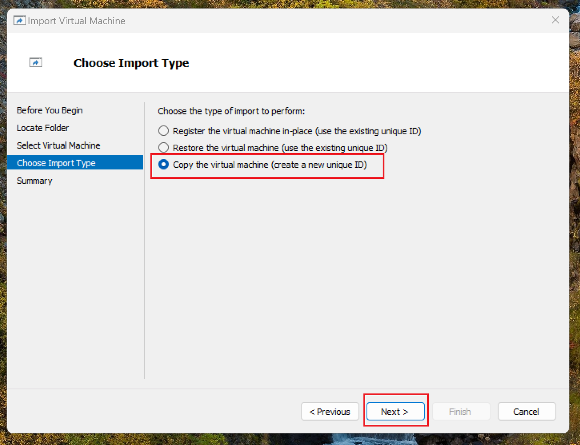
Task: Go to Before You Begin step
Action: coord(50,110)
